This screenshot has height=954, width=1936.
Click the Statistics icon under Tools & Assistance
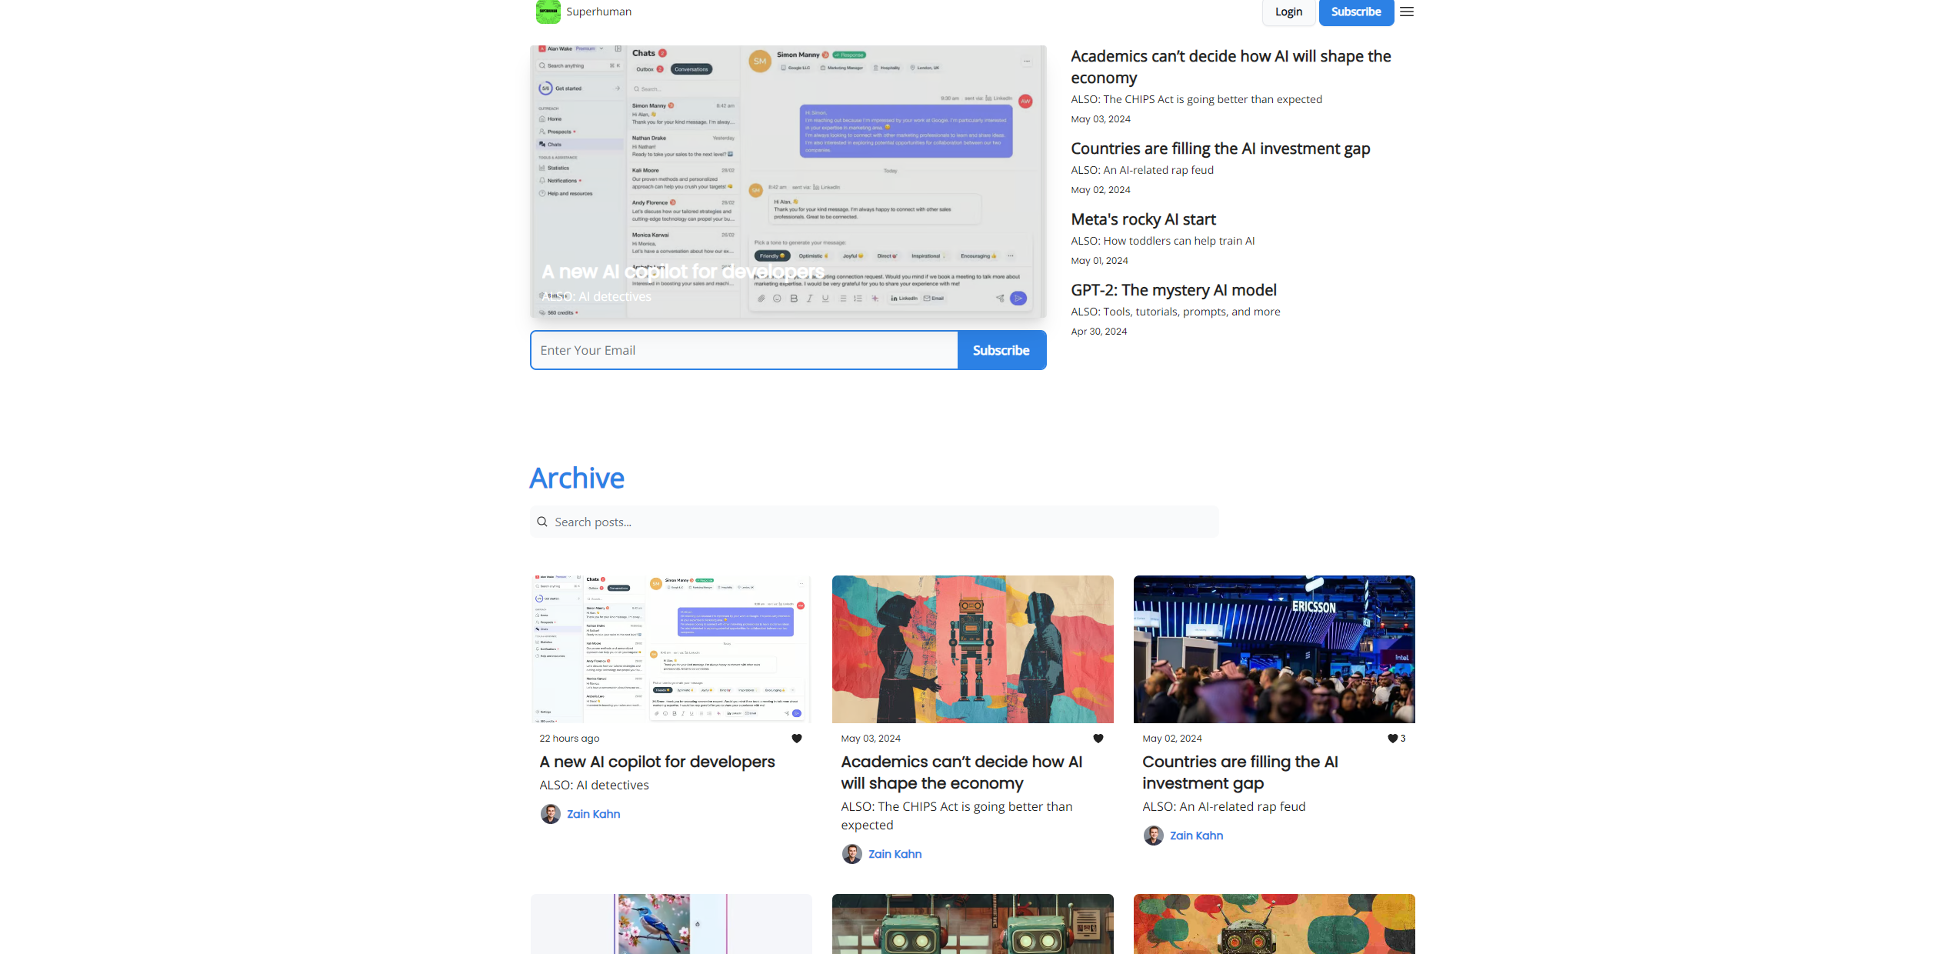tap(541, 168)
